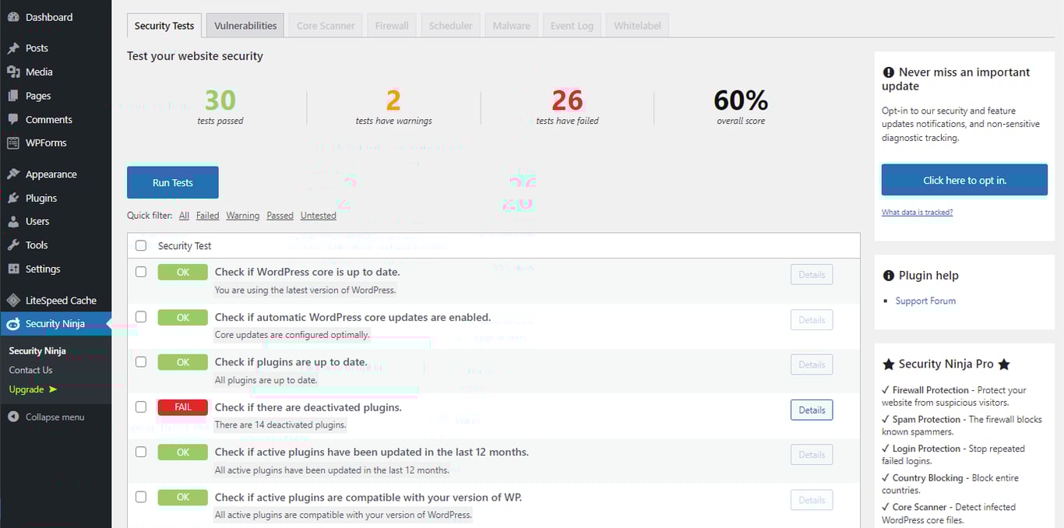Click the 60% overall score indicator
Screen dimensions: 1064x528
click(x=740, y=100)
